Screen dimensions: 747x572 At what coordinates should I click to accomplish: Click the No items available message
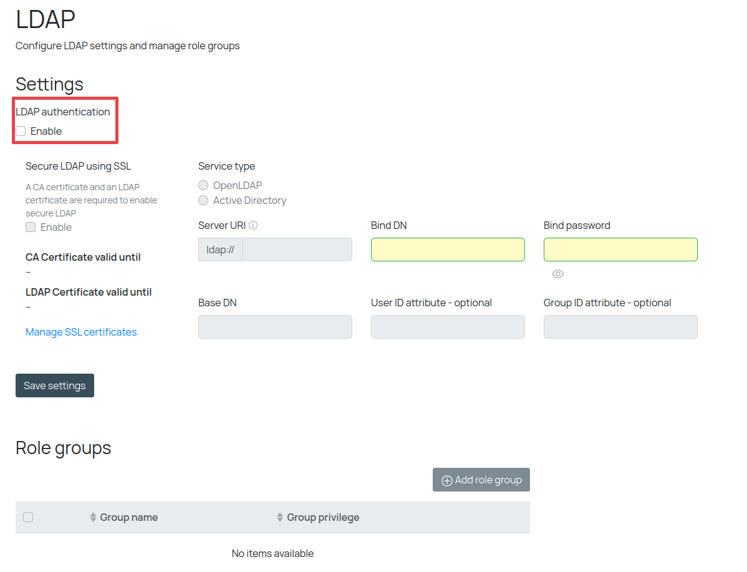pos(272,553)
